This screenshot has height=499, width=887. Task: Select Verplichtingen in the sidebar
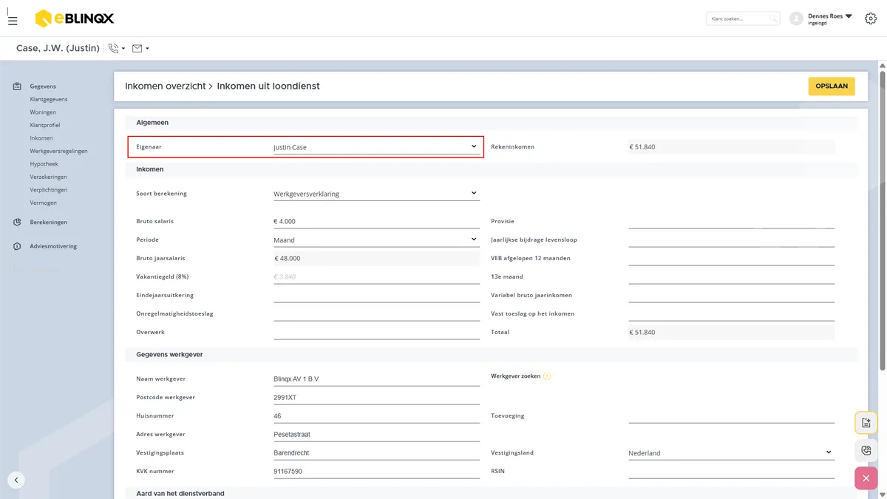click(49, 190)
